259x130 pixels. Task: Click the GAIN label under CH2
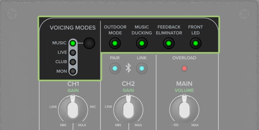128,91
